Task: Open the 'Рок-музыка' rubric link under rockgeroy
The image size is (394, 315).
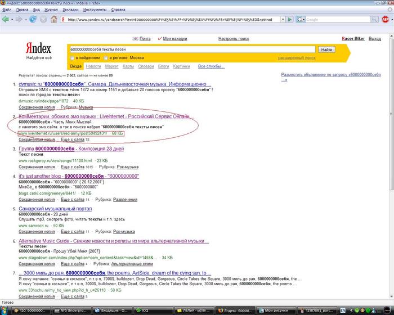Action: (128, 167)
